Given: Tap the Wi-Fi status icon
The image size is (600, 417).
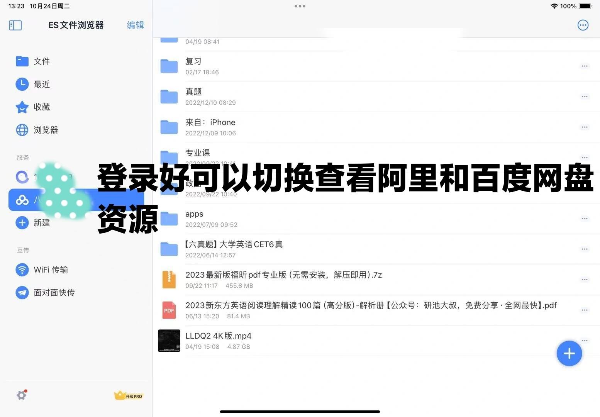Looking at the screenshot, I should [554, 6].
